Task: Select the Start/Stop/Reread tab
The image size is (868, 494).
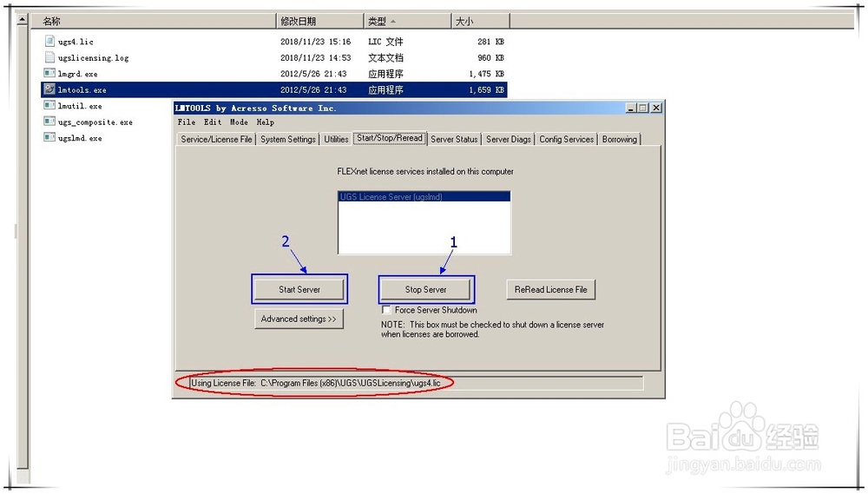Action: pos(390,138)
